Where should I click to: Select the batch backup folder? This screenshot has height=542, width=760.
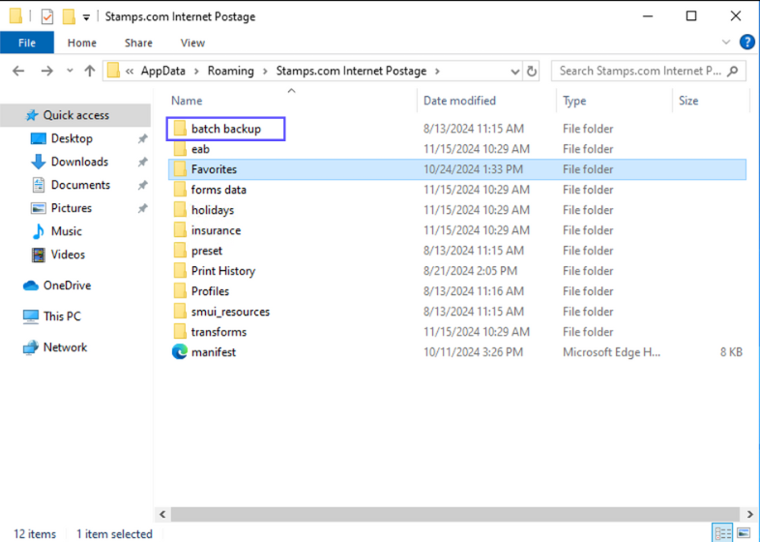coord(226,129)
